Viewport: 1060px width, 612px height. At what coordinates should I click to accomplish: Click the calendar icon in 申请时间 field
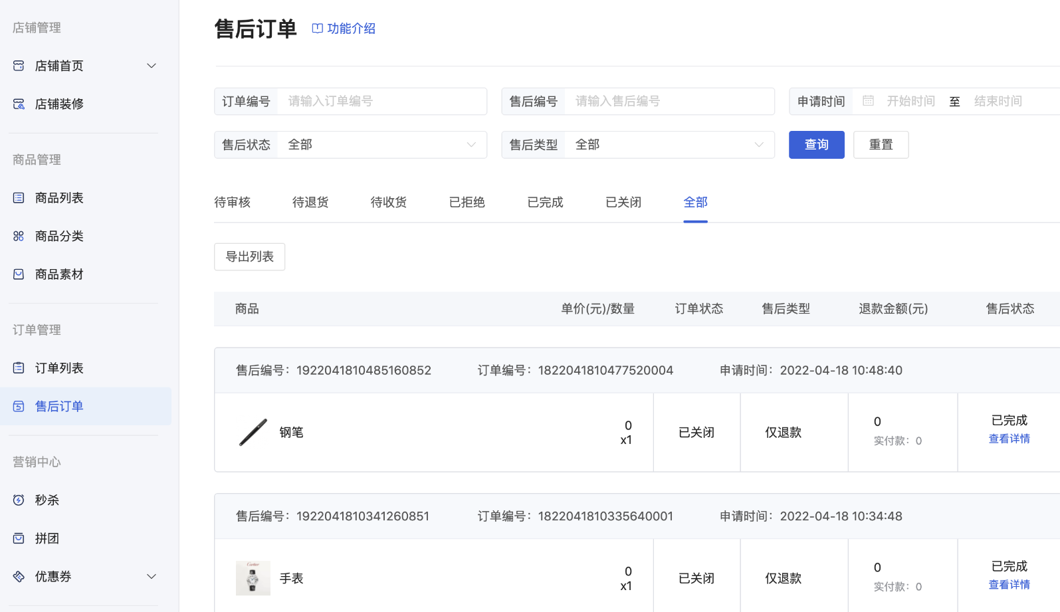[868, 101]
